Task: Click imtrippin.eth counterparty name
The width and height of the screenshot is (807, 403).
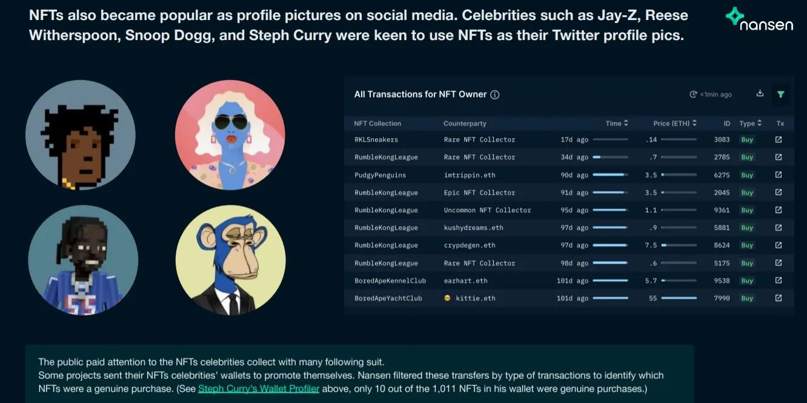Action: tap(470, 175)
